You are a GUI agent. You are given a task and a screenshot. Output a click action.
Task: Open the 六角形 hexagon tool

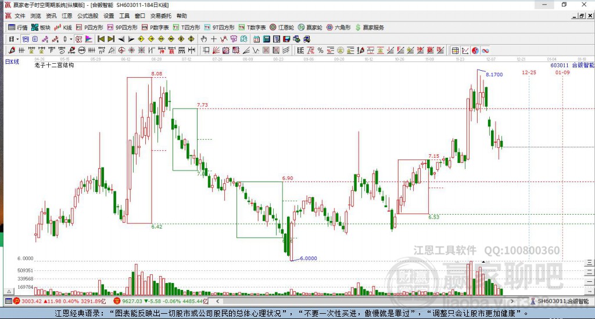pyautogui.click(x=339, y=27)
